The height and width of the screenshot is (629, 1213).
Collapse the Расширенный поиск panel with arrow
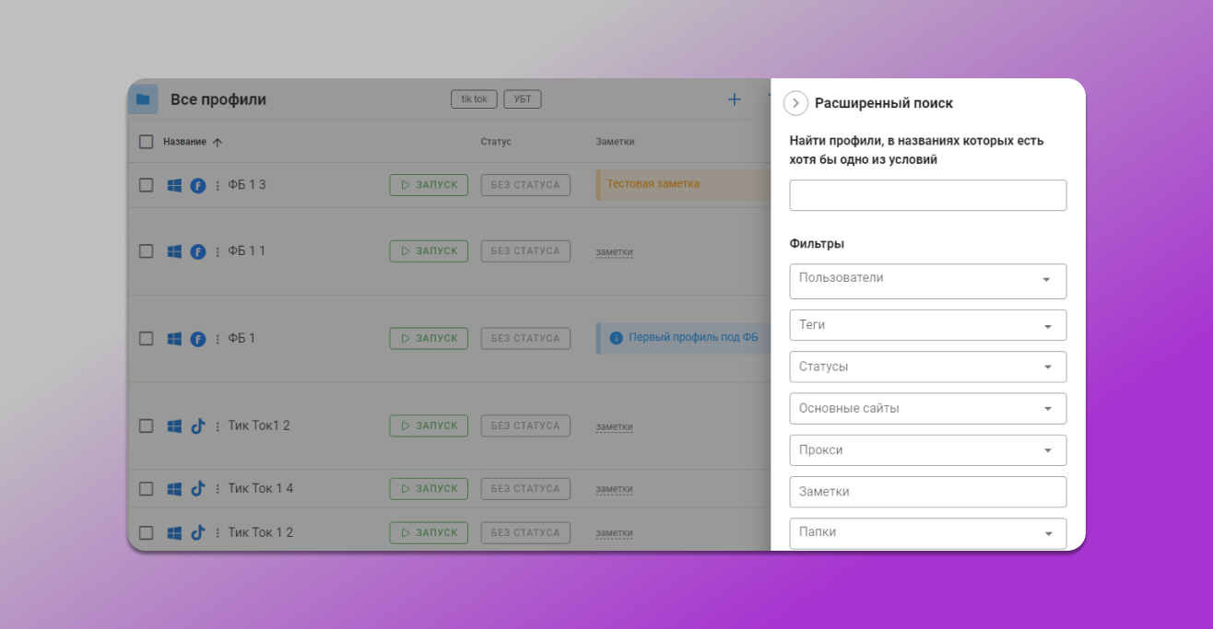pyautogui.click(x=795, y=103)
